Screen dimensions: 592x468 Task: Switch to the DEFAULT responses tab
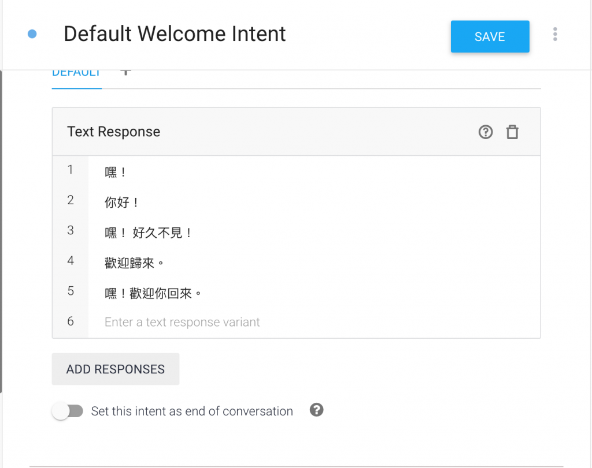pos(76,73)
